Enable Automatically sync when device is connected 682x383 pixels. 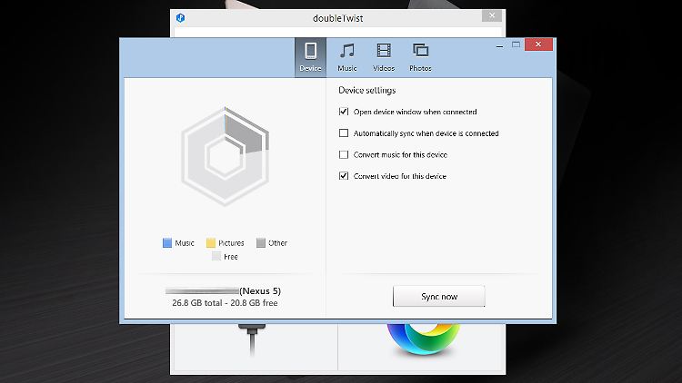click(344, 133)
